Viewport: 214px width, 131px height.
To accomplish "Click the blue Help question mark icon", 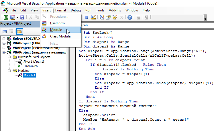I will (x=130, y=17).
